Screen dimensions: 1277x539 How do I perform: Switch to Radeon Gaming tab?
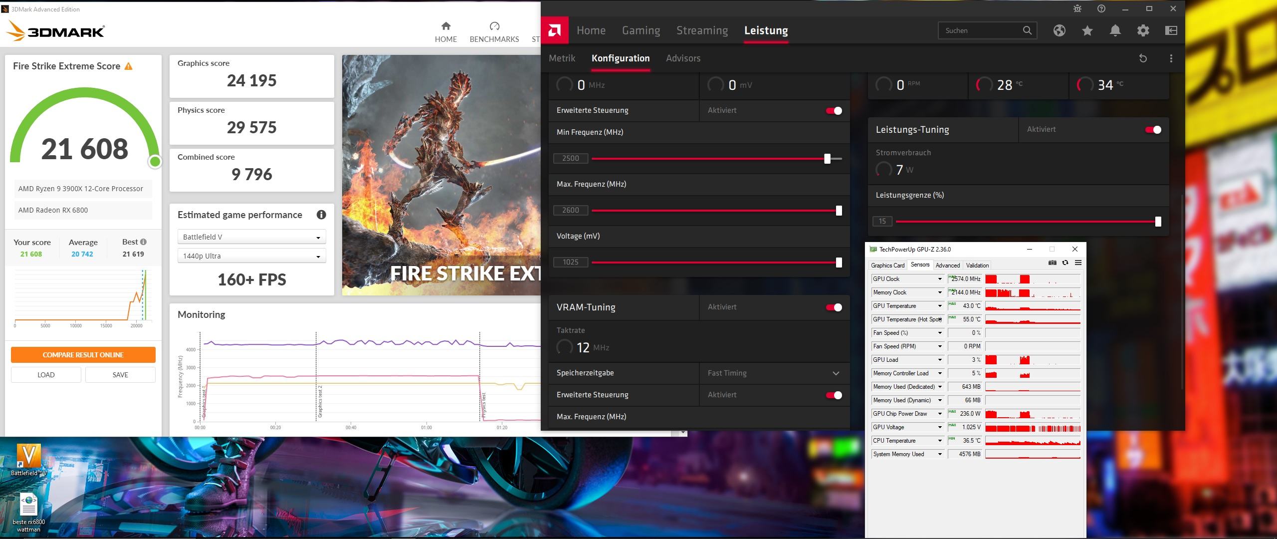(640, 30)
